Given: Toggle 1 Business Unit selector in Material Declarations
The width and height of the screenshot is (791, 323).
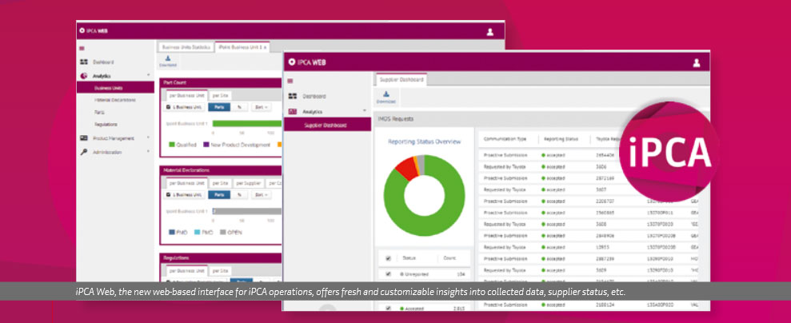Looking at the screenshot, I should pos(184,195).
